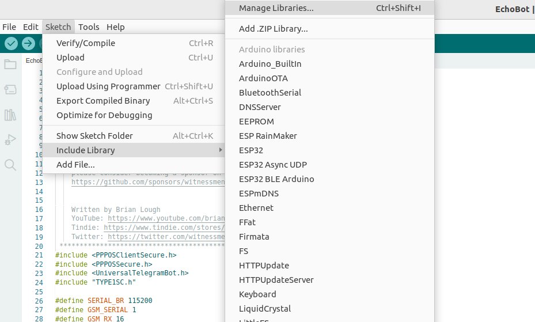Select Verify/Compile from Sketch menu
This screenshot has height=322, width=535.
coord(134,43)
